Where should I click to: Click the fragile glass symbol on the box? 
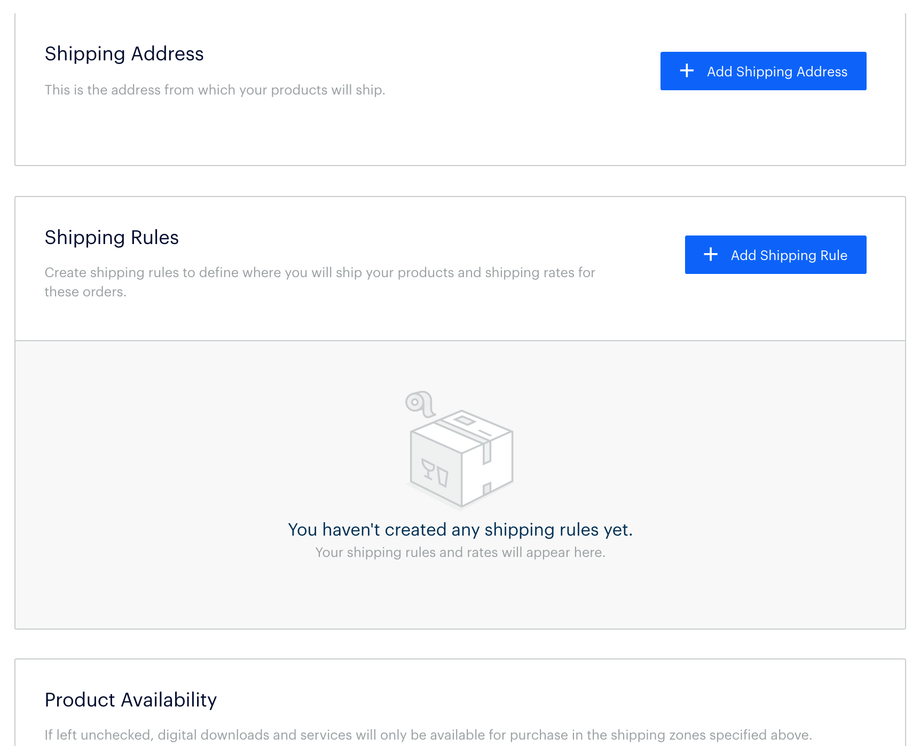[435, 473]
